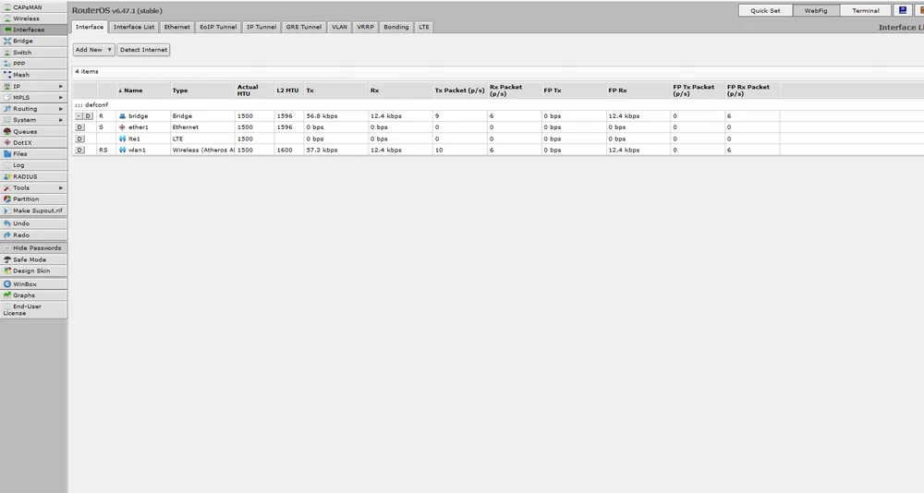Open the Files section in sidebar
924x493 pixels.
pos(20,153)
